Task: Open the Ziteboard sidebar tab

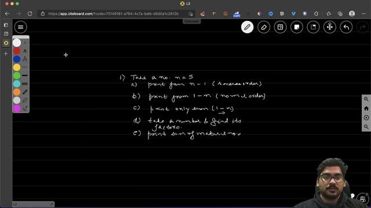Action: click(x=6, y=43)
